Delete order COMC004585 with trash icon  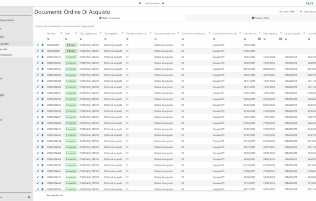coord(42,87)
